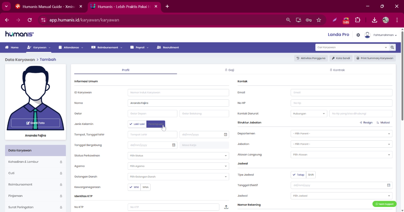404x212 pixels.
Task: Go back in browser
Action: point(7,20)
